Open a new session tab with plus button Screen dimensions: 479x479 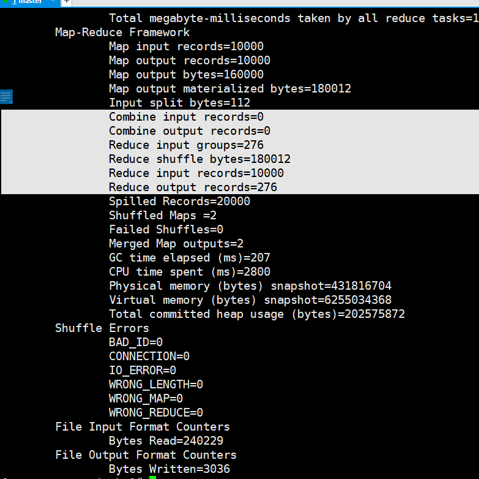pyautogui.click(x=66, y=2)
